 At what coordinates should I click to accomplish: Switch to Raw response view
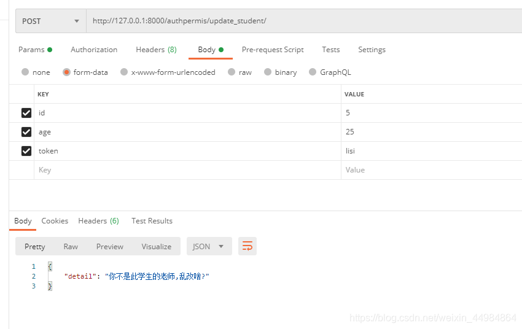(71, 247)
